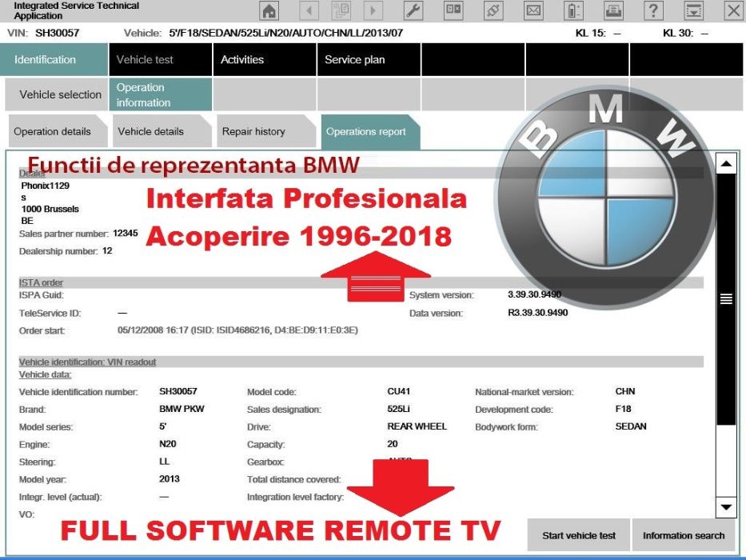Viewport: 746px width, 560px height.
Task: Click the Engine value N20
Action: (167, 444)
